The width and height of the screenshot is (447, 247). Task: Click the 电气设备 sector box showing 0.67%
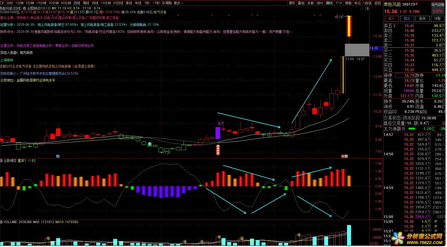(x=438, y=8)
